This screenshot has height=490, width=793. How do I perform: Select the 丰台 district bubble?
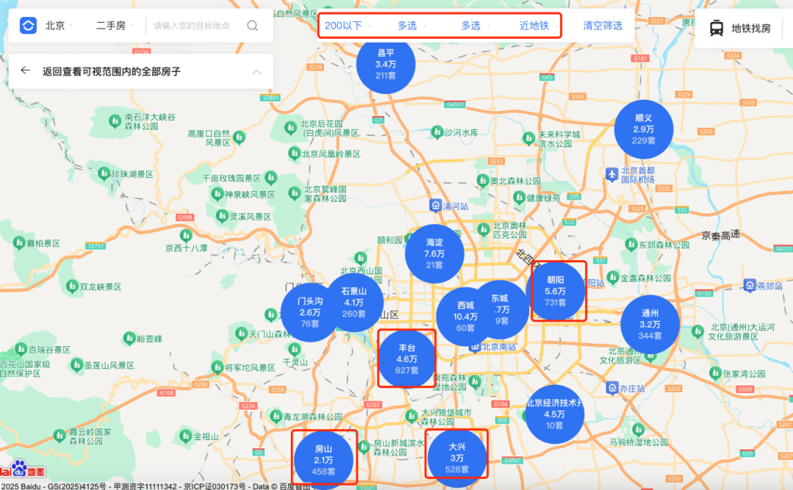coord(407,359)
